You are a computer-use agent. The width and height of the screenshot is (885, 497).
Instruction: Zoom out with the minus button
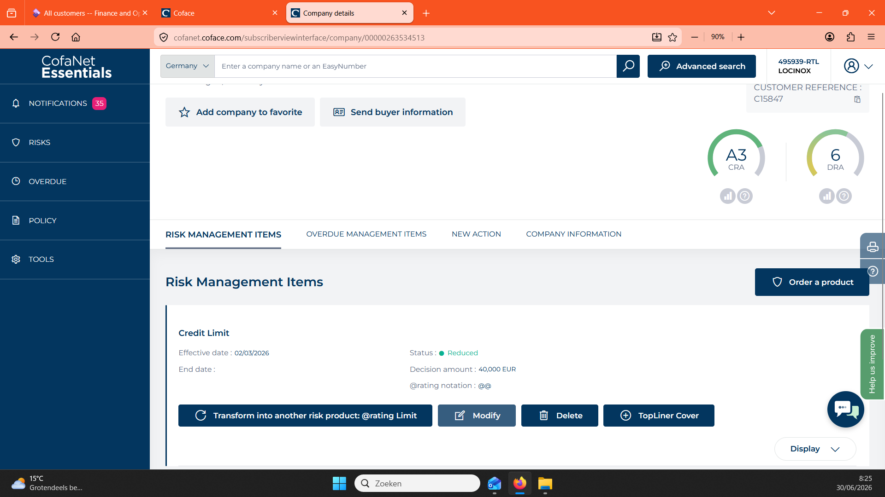[x=695, y=37]
